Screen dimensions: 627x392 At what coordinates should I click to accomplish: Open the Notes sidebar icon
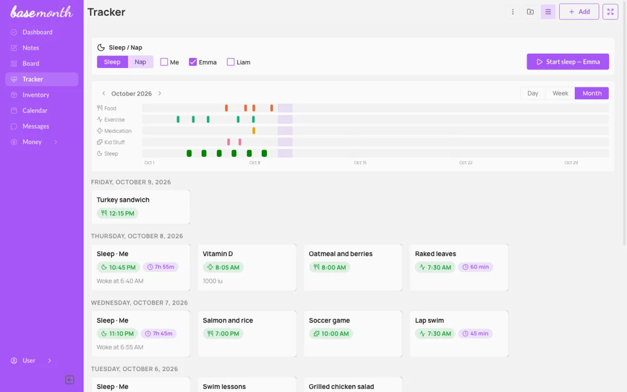14,48
